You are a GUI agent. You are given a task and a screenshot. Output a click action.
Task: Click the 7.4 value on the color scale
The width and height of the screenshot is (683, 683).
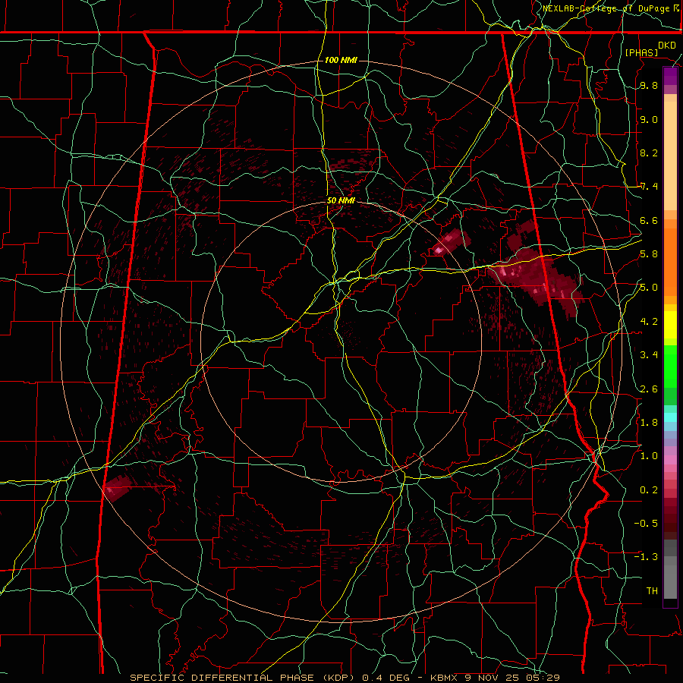(649, 187)
